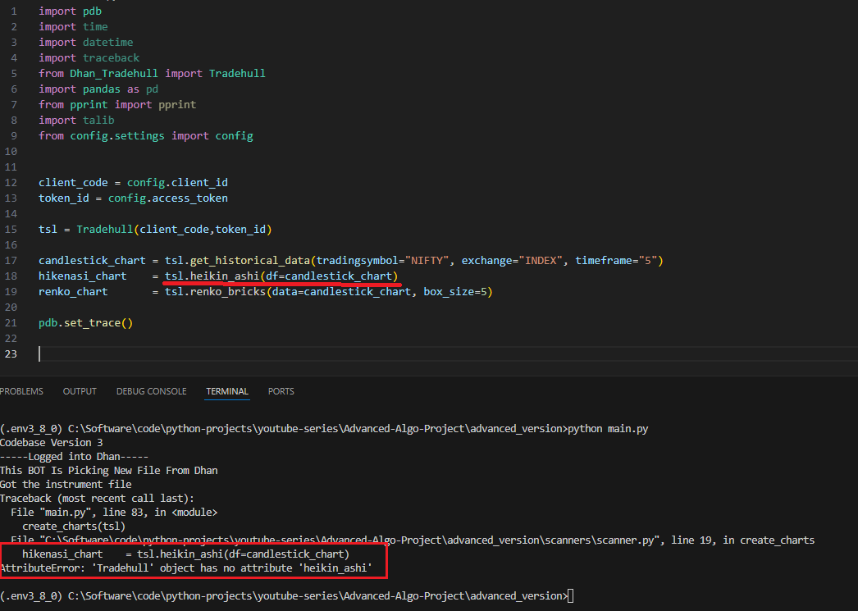Click the terminal prompt cursor at bottom

tap(571, 596)
